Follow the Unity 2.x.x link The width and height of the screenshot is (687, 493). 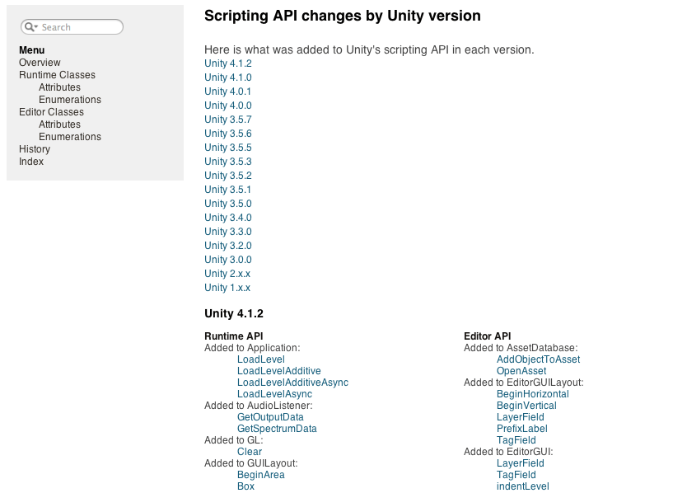pyautogui.click(x=227, y=274)
